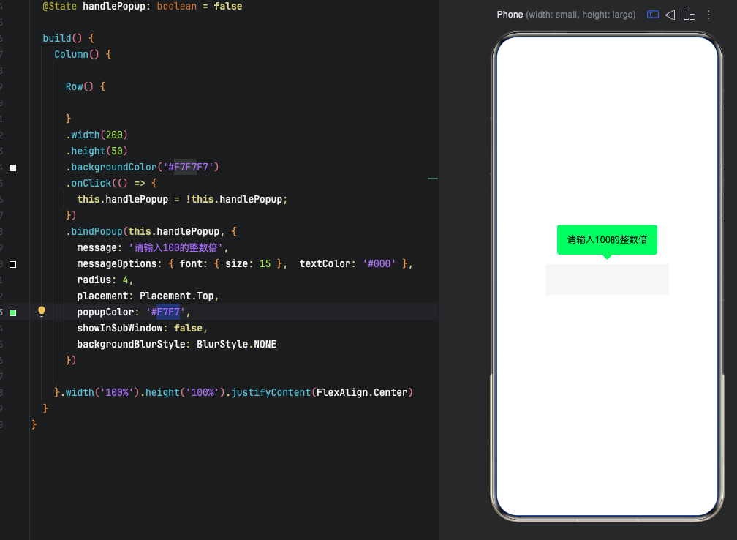Click the green popup bubble in preview
This screenshot has height=540, width=737.
pyautogui.click(x=607, y=239)
